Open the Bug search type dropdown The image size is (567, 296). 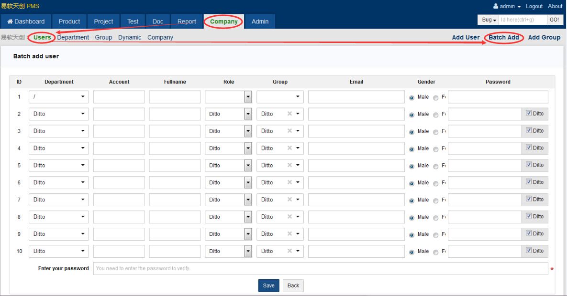489,20
